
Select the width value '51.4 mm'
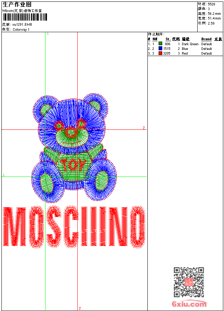(x=214, y=18)
